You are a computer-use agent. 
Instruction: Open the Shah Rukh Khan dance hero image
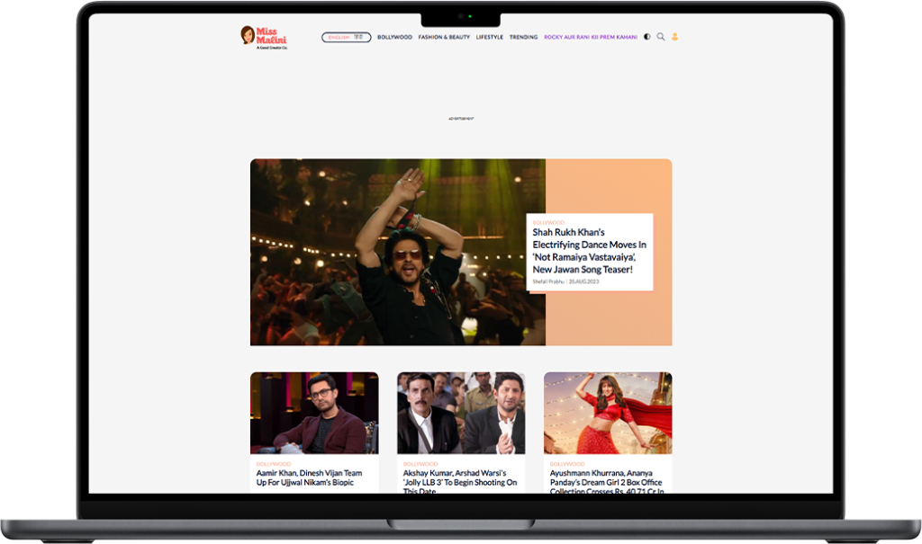pyautogui.click(x=397, y=252)
